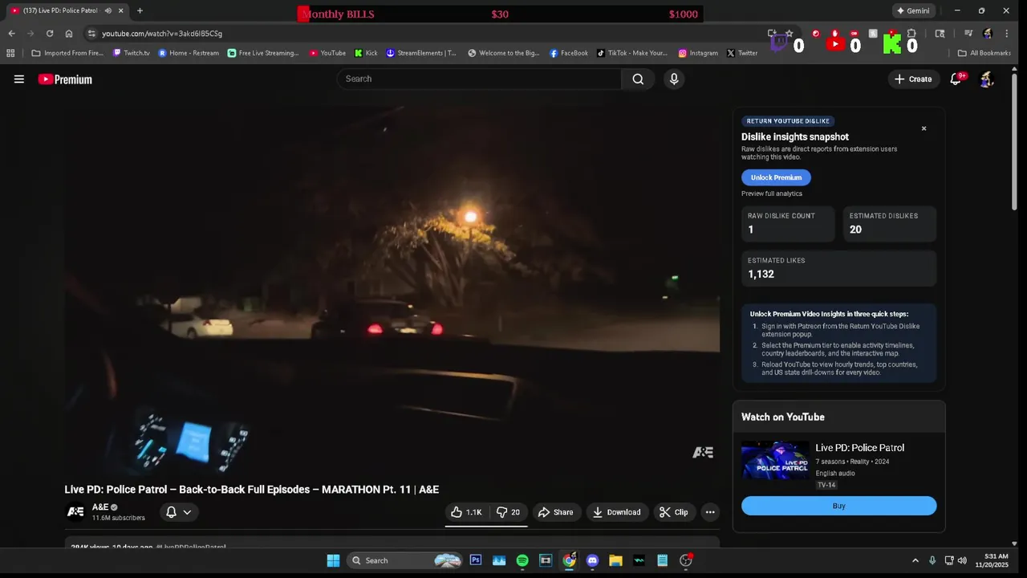Click Preview full analytics link
The image size is (1027, 578).
[772, 193]
